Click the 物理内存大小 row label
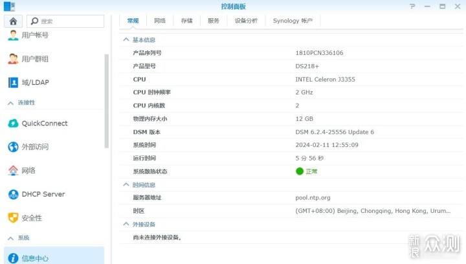The image size is (466, 264). click(x=150, y=119)
